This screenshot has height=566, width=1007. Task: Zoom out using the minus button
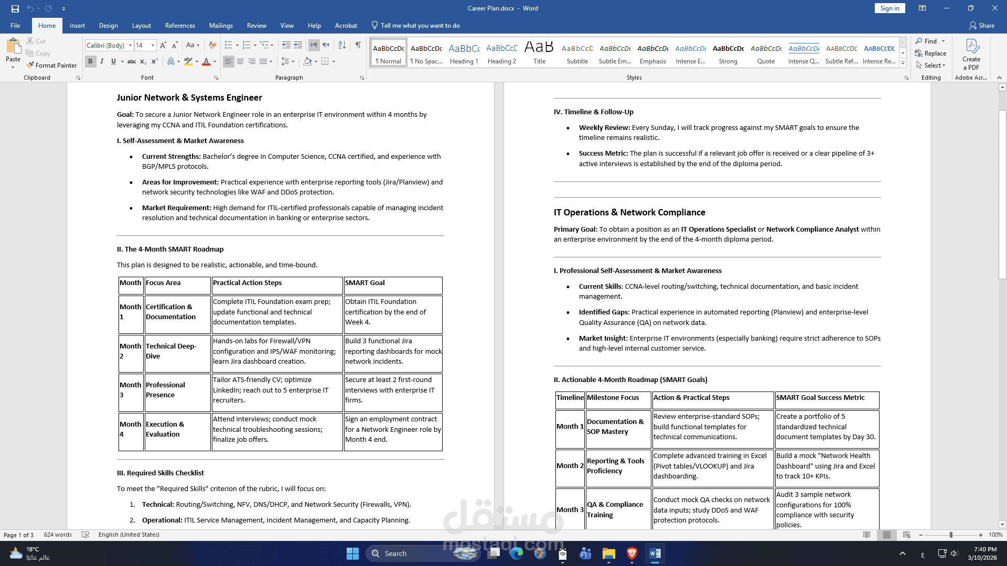point(921,535)
